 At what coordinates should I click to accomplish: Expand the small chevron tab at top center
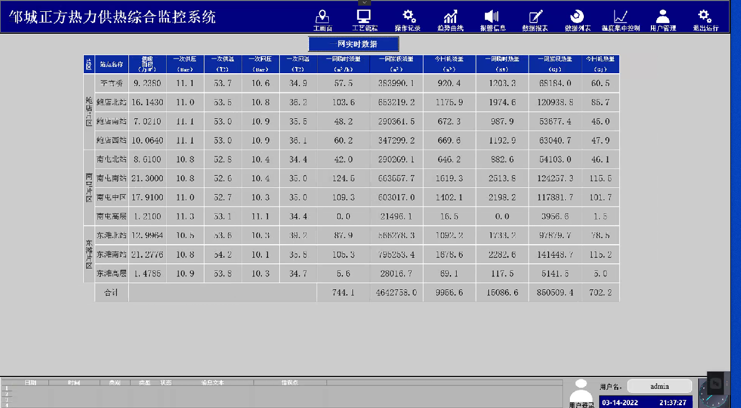[x=365, y=3]
